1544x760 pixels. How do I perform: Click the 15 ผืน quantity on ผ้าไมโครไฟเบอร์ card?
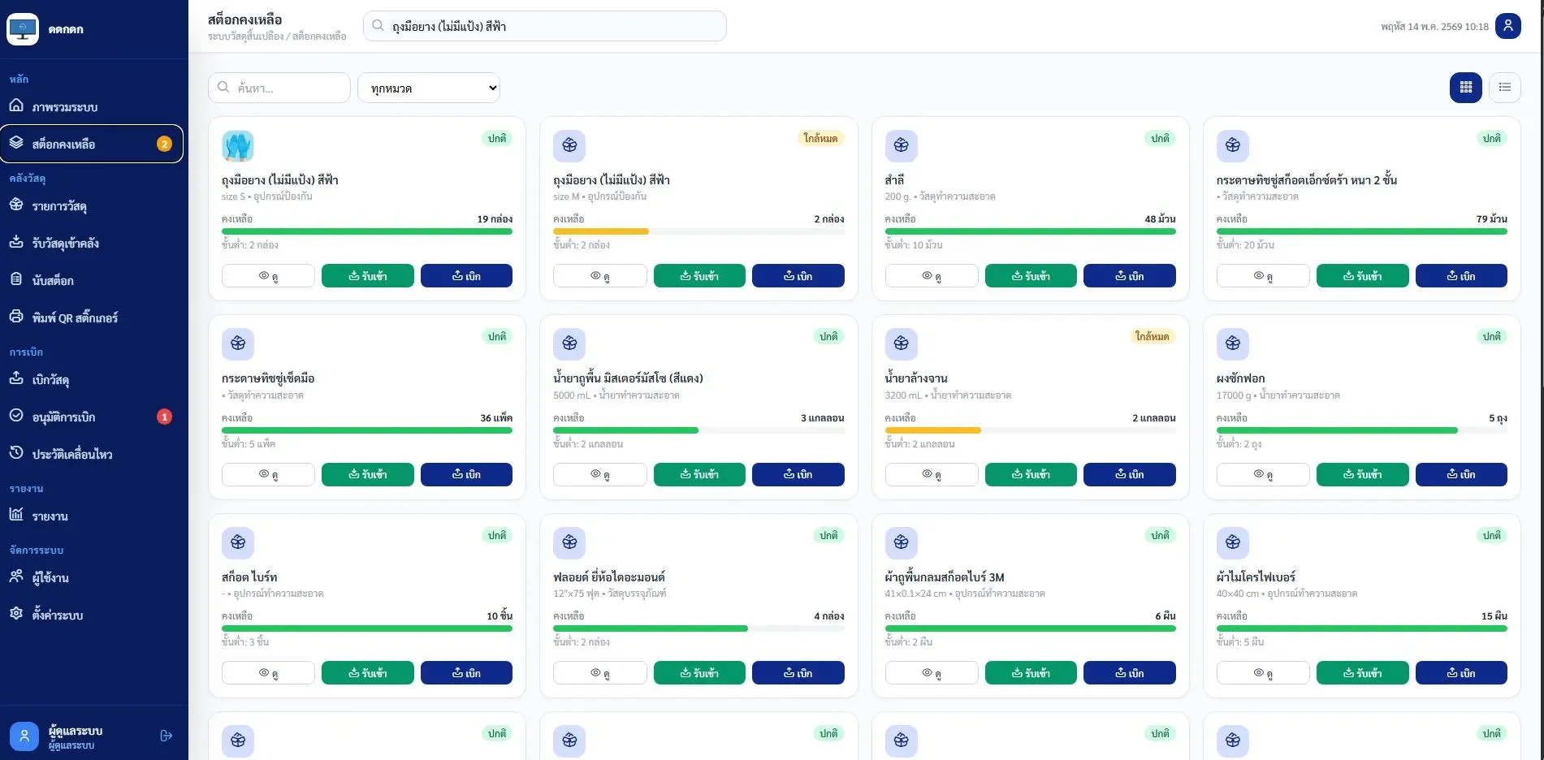tap(1494, 616)
